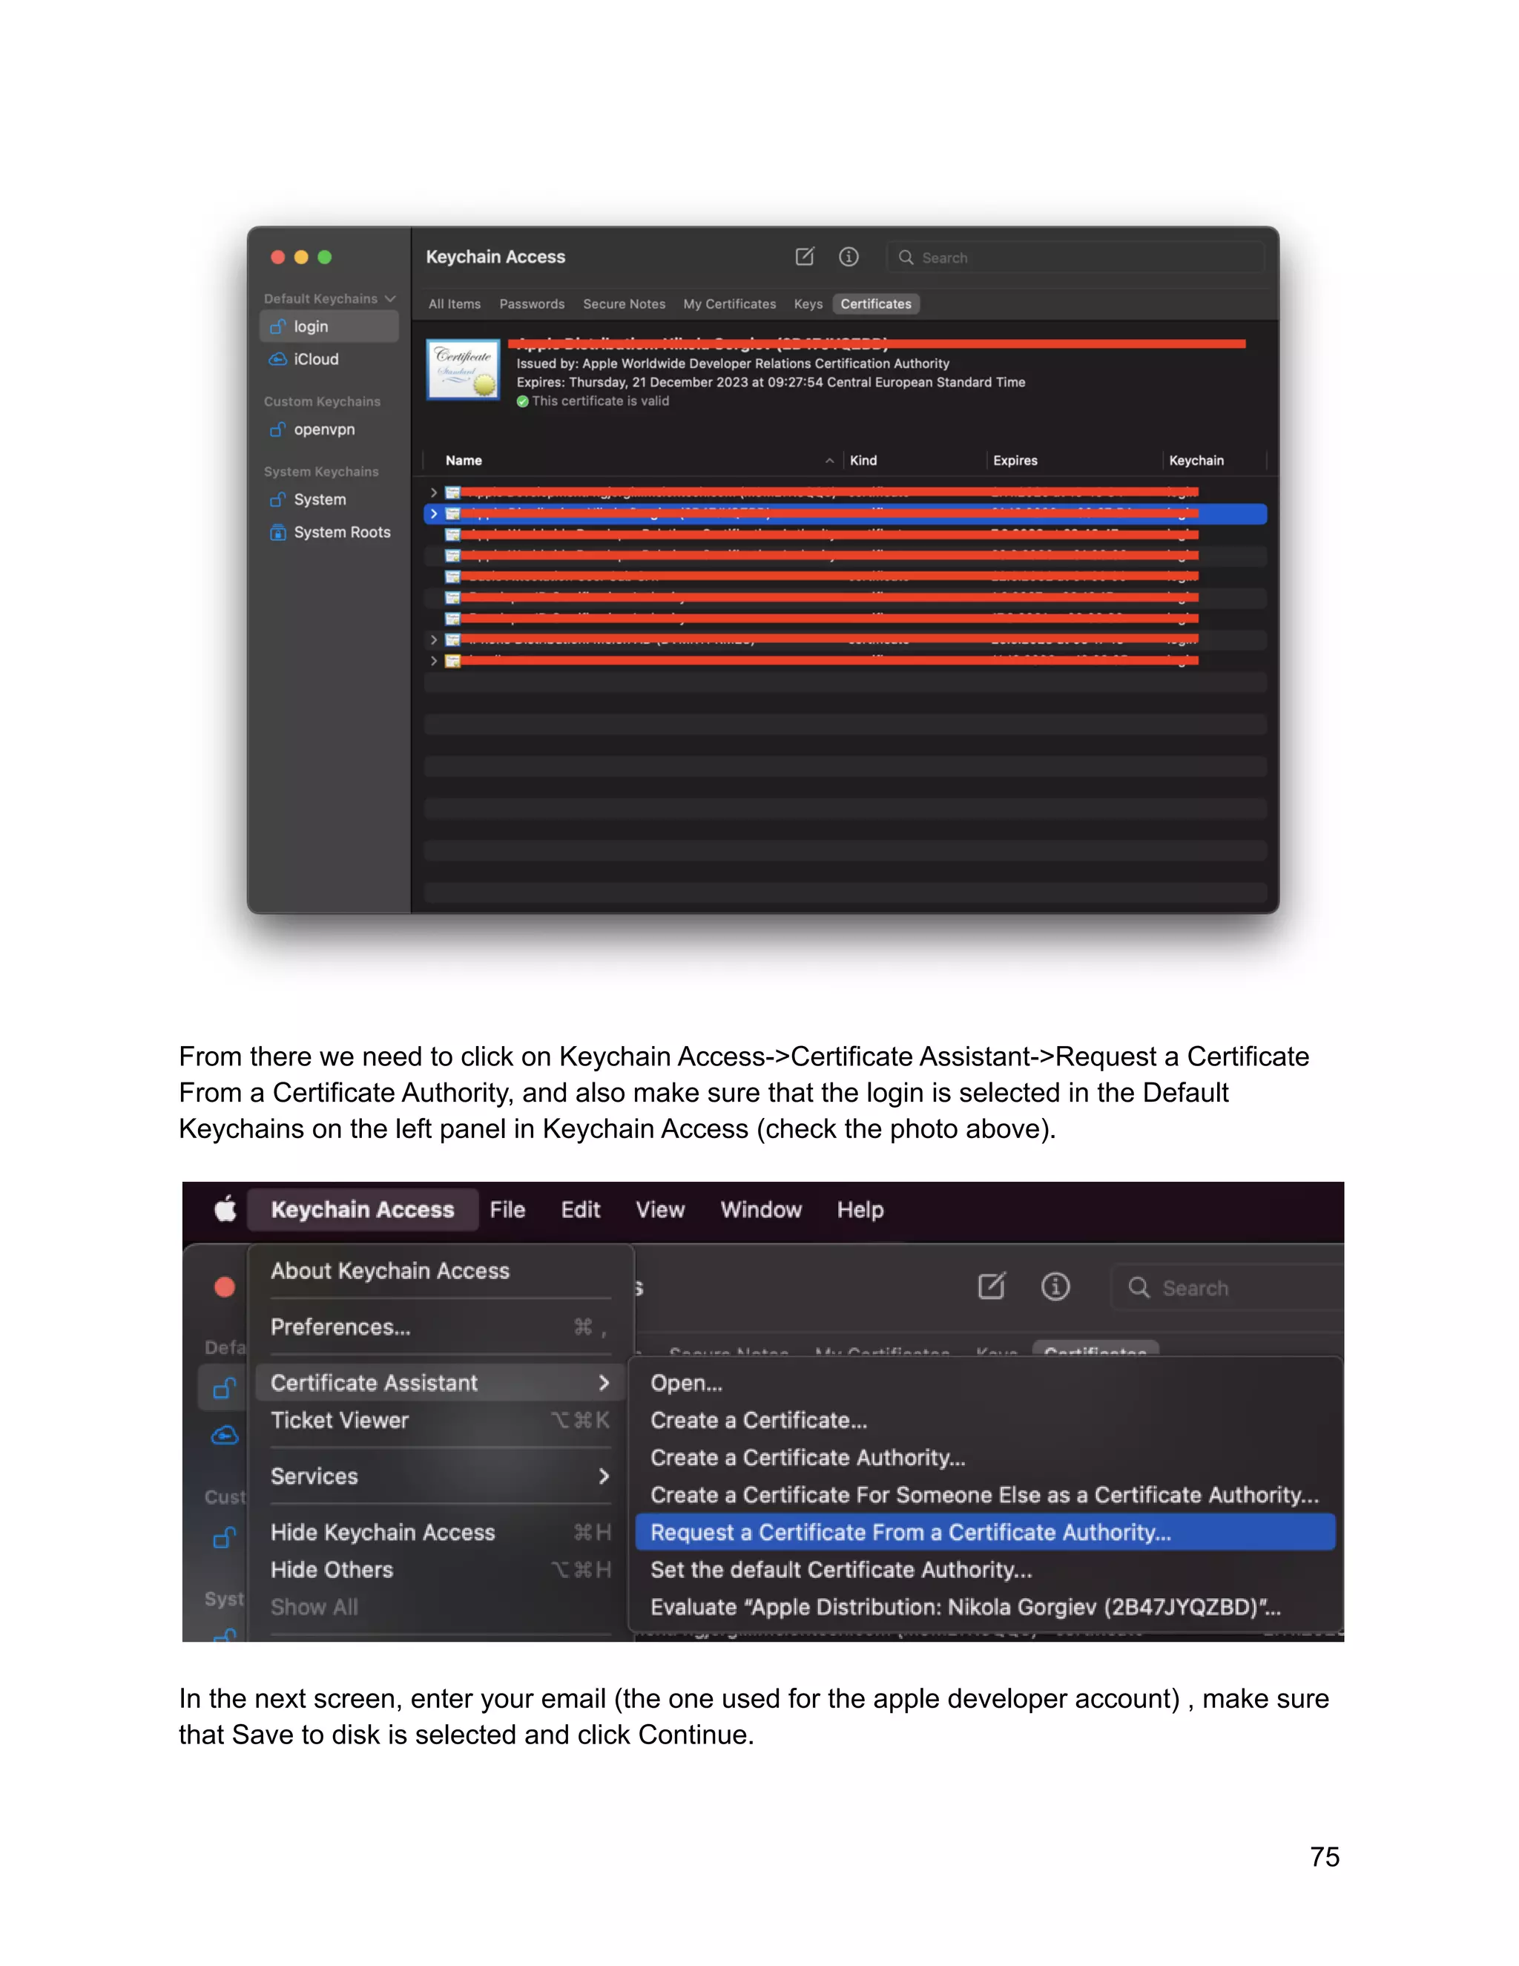Click the compose new item icon in top window
This screenshot has height=1966, width=1519.
pos(805,257)
